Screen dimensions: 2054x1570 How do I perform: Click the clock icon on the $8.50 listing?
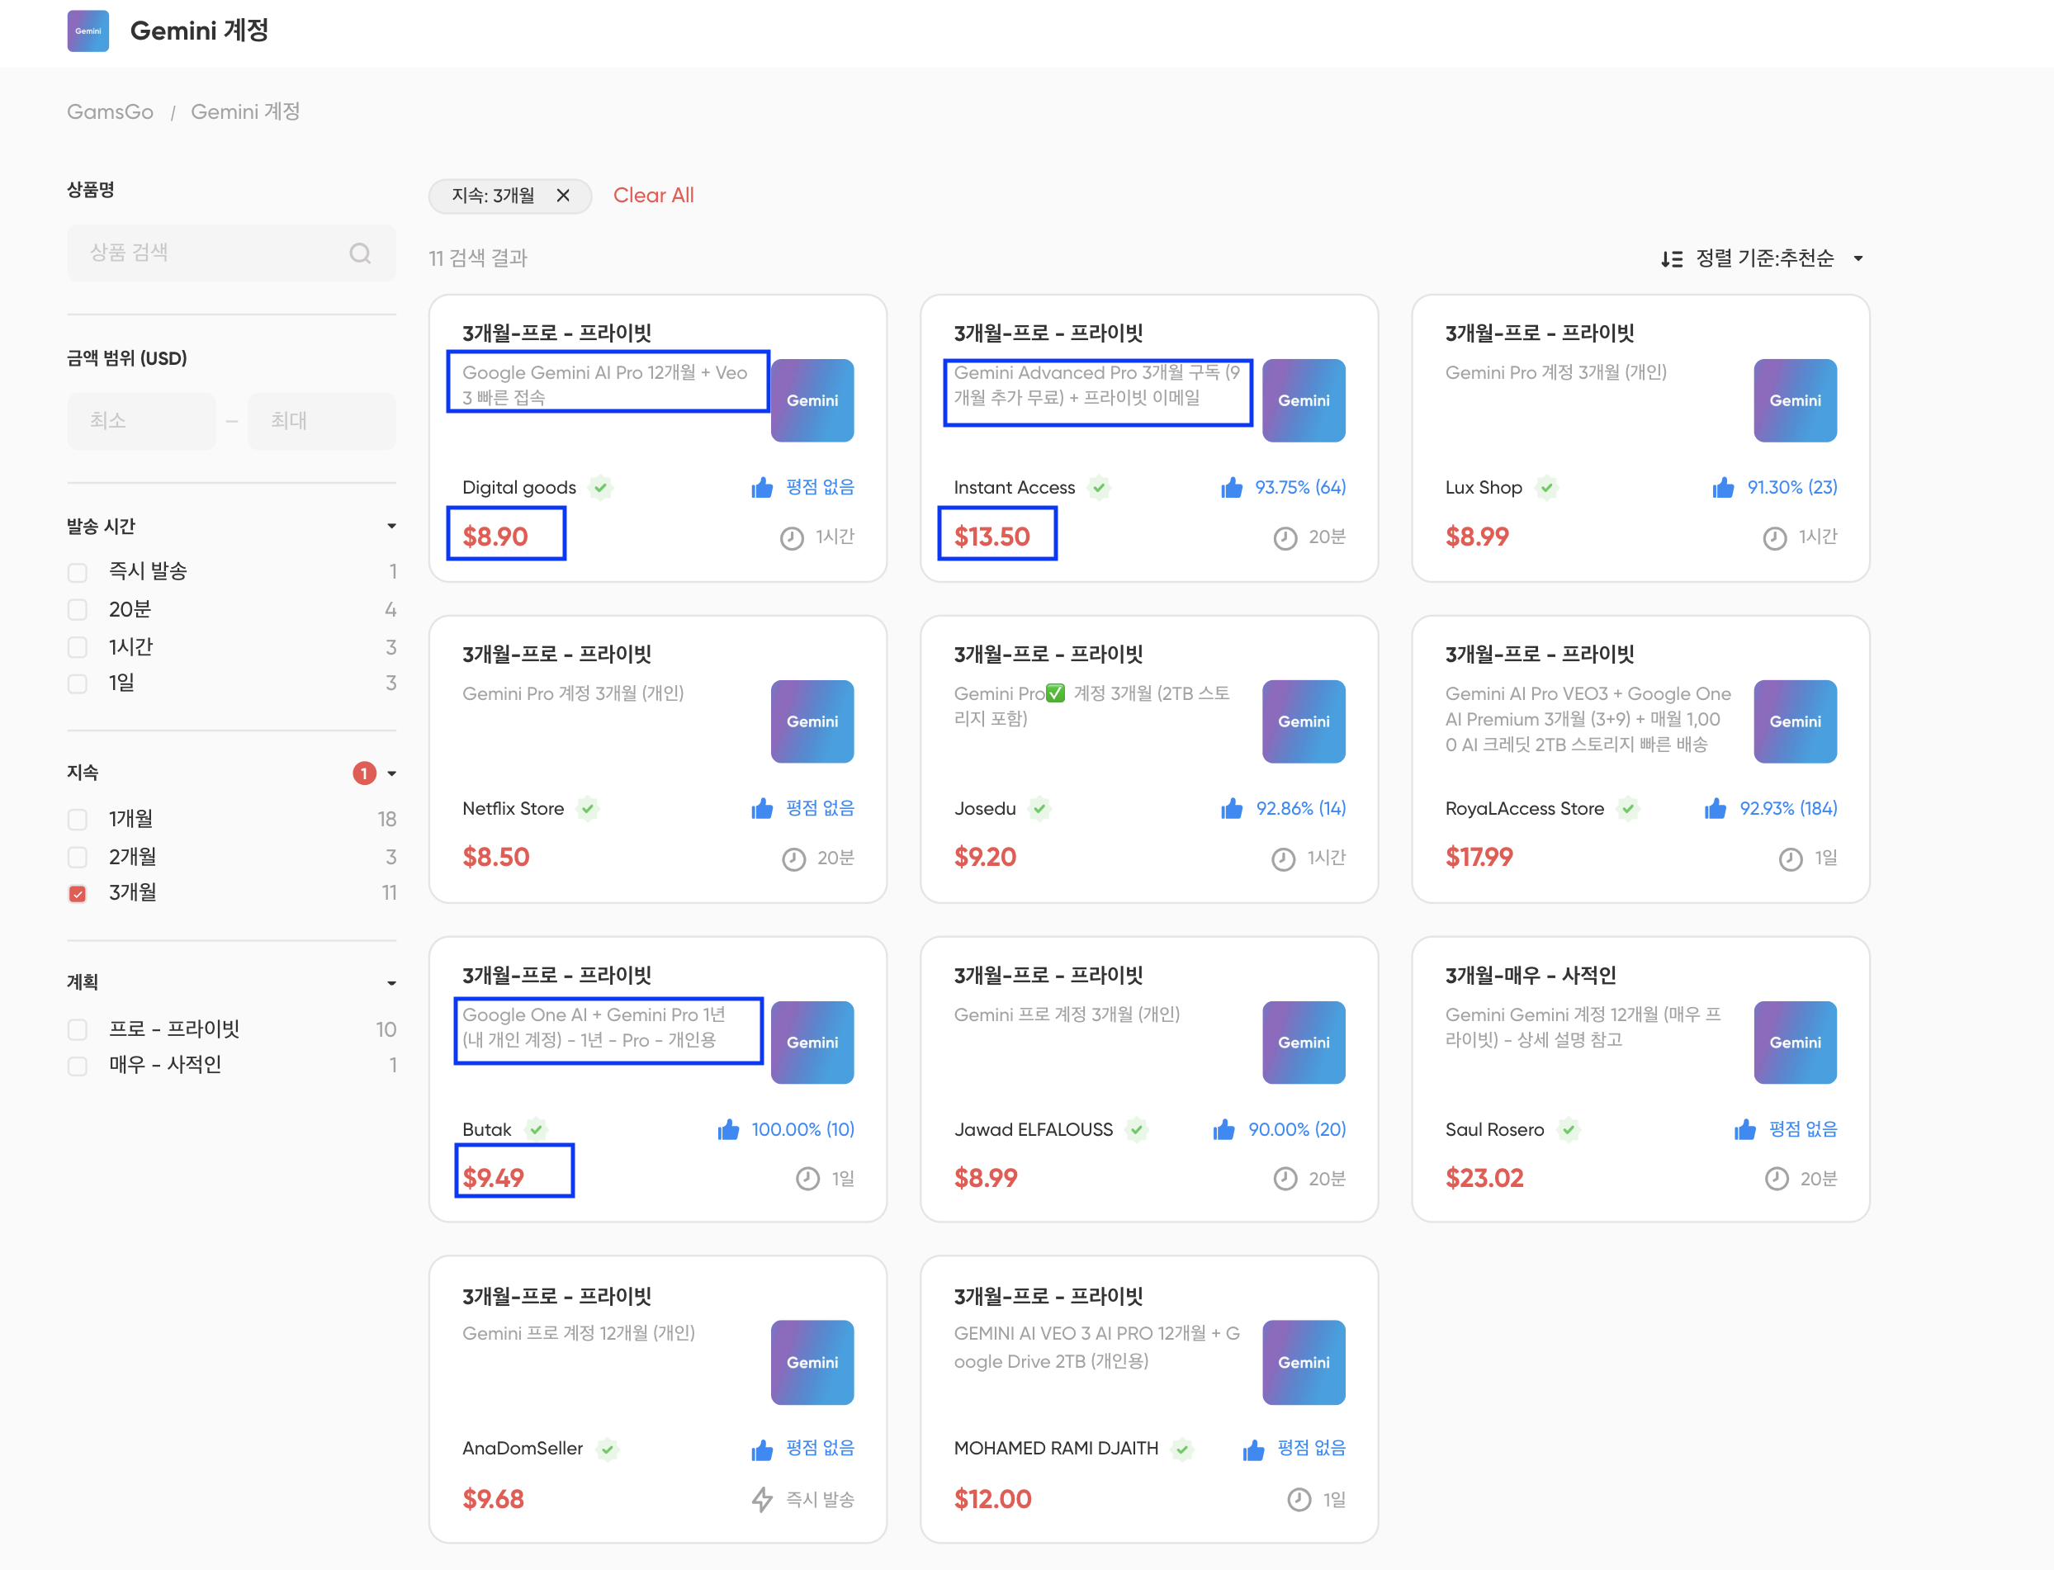point(793,858)
